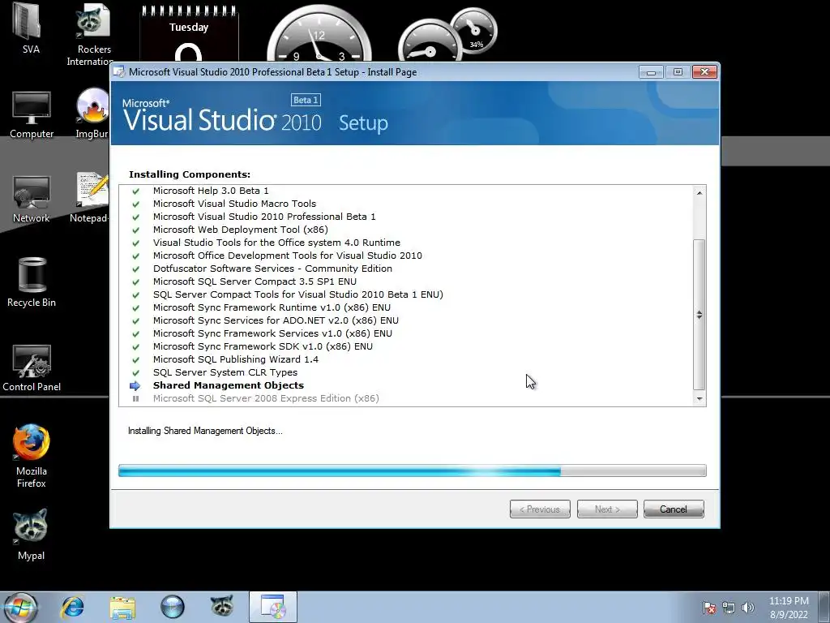Select Microsoft Sync Framework SDK v1.0 row

coord(263,346)
